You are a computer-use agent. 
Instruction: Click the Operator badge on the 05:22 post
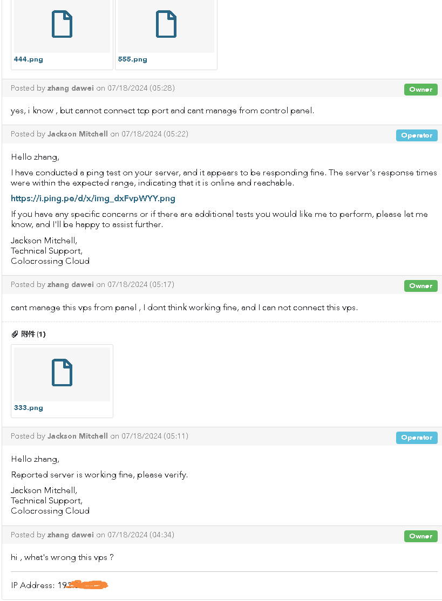[x=417, y=136]
